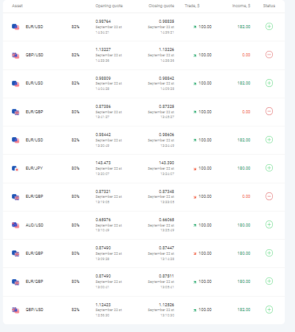
Task: Click the red minus status icon for GBP/USD 1.13227
Action: [269, 55]
